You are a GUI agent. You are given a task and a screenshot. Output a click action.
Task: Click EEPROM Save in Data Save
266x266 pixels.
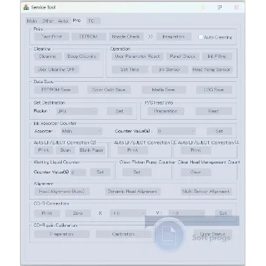click(x=56, y=90)
